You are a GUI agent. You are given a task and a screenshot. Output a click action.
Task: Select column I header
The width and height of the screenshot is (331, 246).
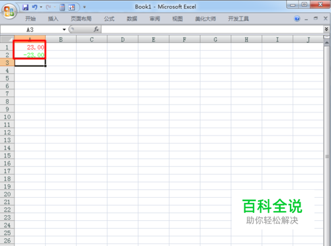(x=277, y=40)
